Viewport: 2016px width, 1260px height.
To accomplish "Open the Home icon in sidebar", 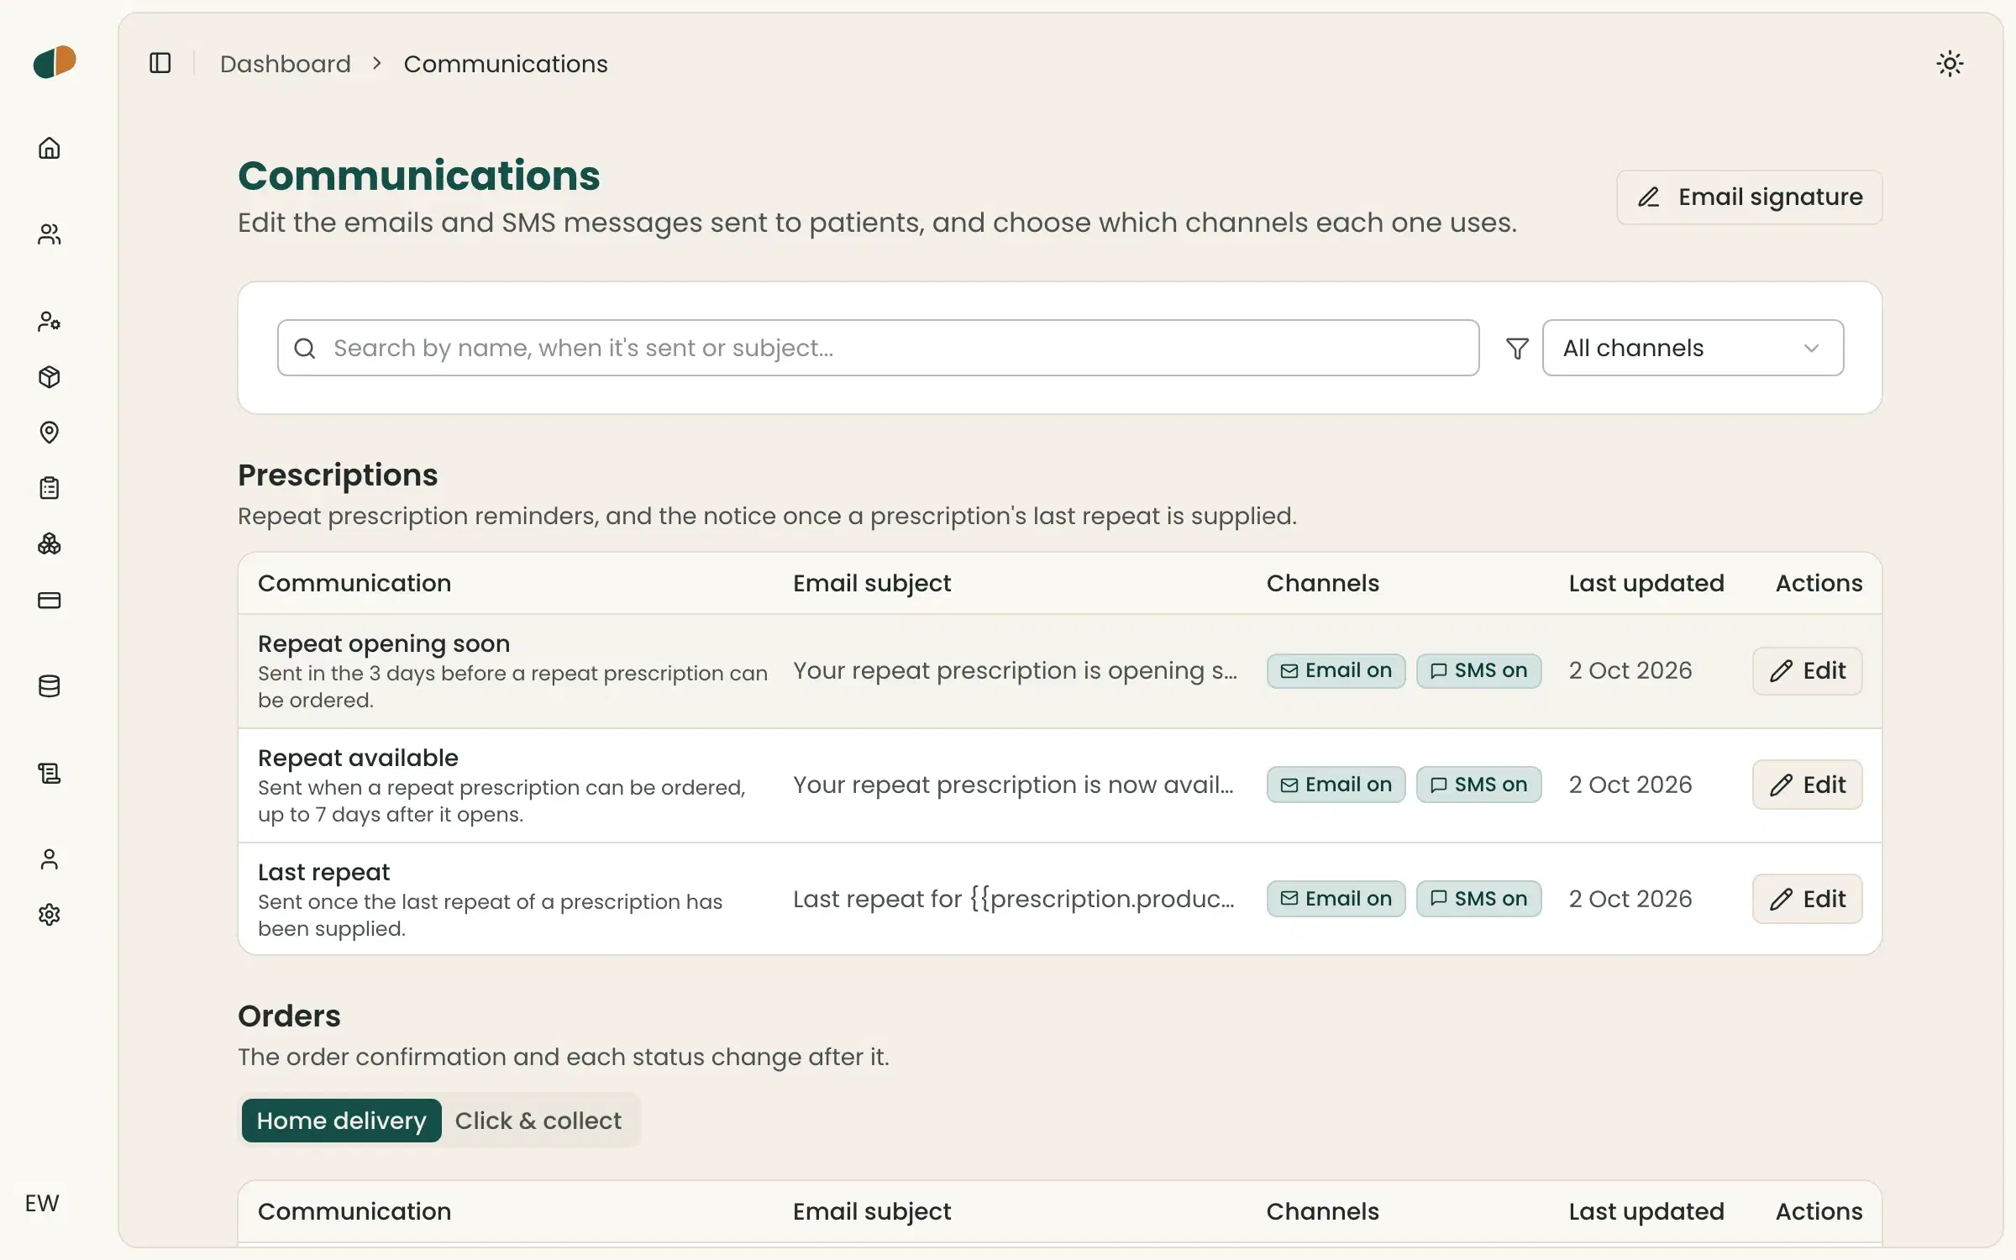I will click(50, 149).
